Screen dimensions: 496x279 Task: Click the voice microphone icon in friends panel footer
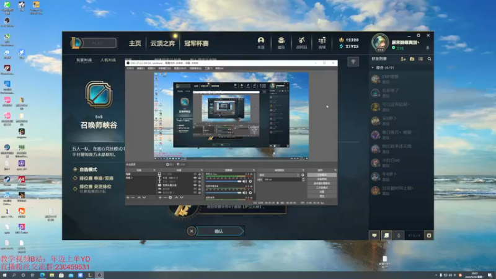[399, 236]
